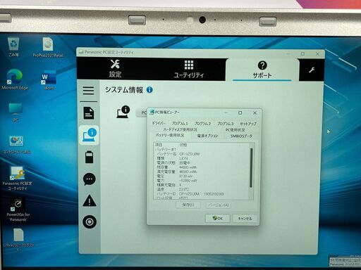This screenshot has width=361, height=270.
Task: Open the chat bubble icon in the sidebar
Action: point(90,179)
